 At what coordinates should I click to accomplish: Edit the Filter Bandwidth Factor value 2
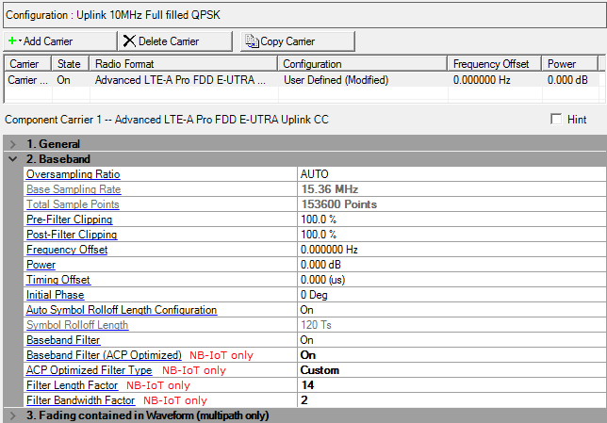(451, 400)
